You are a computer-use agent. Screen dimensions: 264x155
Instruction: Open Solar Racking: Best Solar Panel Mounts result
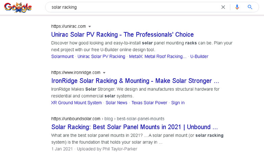tap(134, 127)
